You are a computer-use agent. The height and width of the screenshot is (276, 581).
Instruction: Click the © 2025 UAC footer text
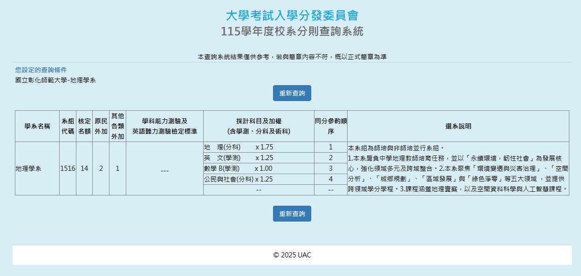[292, 255]
